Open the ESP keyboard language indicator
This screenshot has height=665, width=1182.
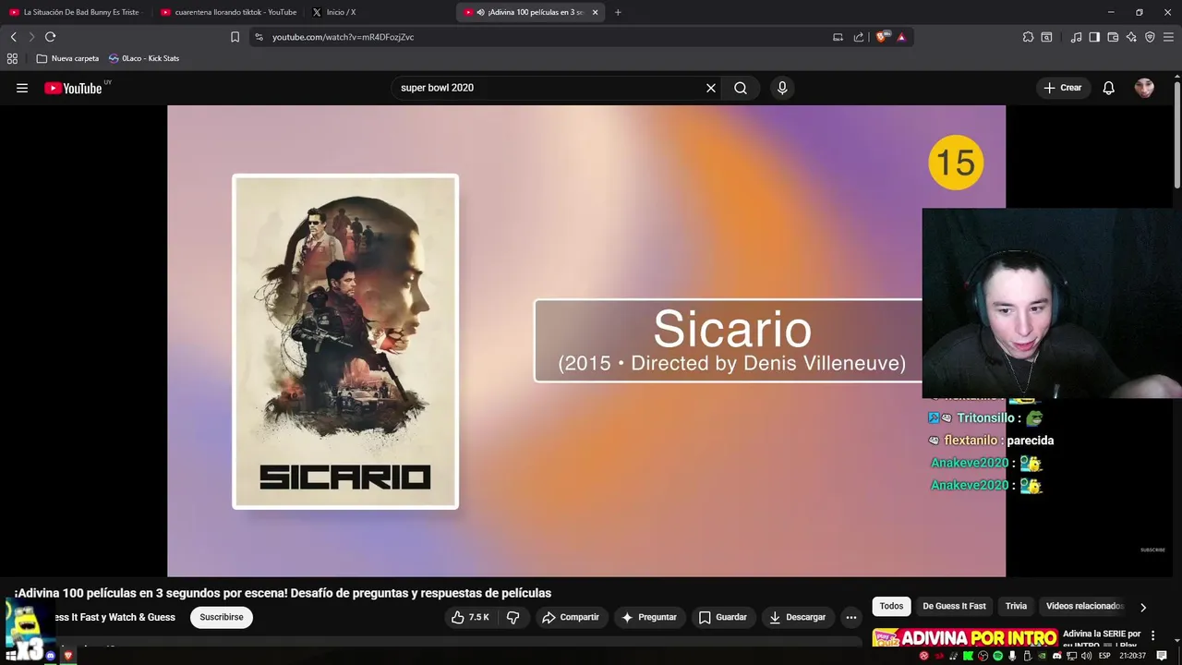click(x=1104, y=656)
